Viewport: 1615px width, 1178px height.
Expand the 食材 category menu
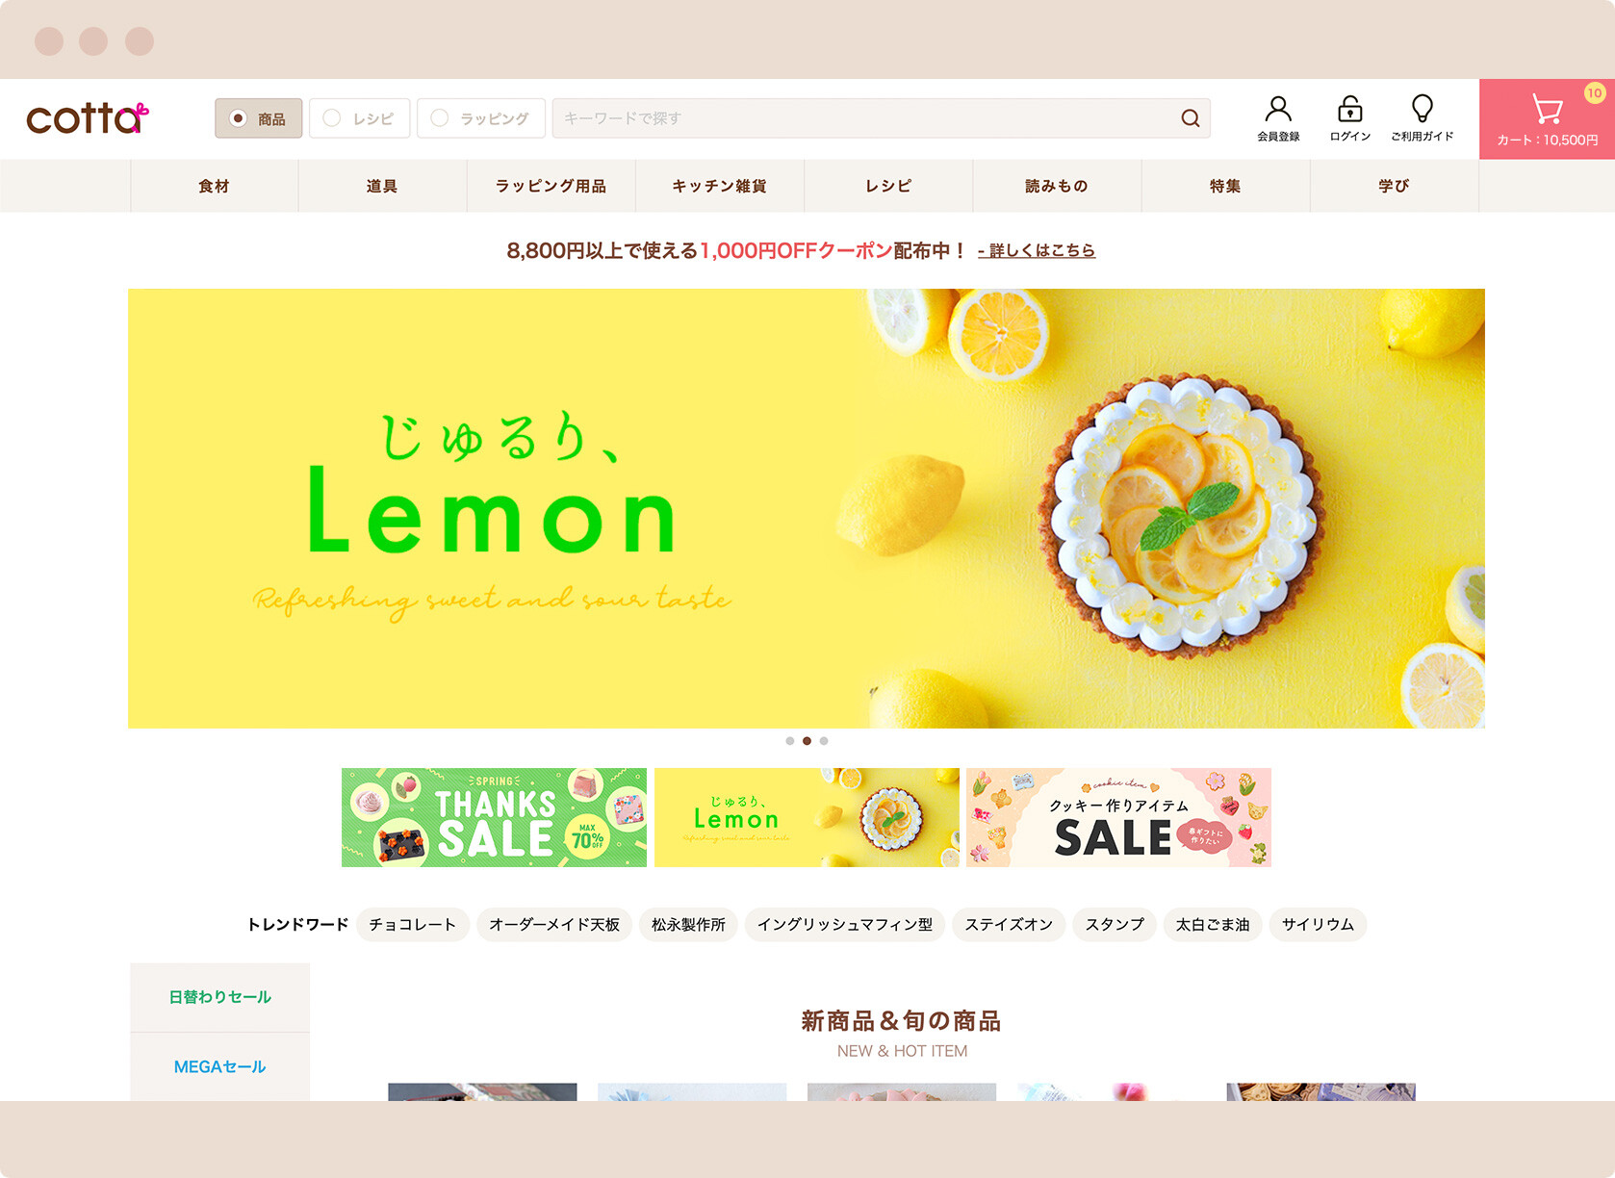tap(214, 186)
